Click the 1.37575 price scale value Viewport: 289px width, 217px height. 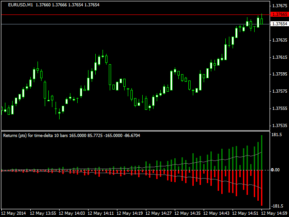click(280, 91)
